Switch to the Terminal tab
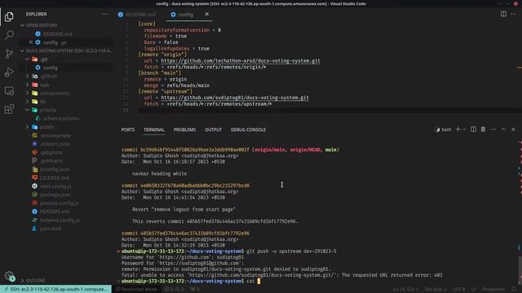This screenshot has height=293, width=522. coord(154,129)
